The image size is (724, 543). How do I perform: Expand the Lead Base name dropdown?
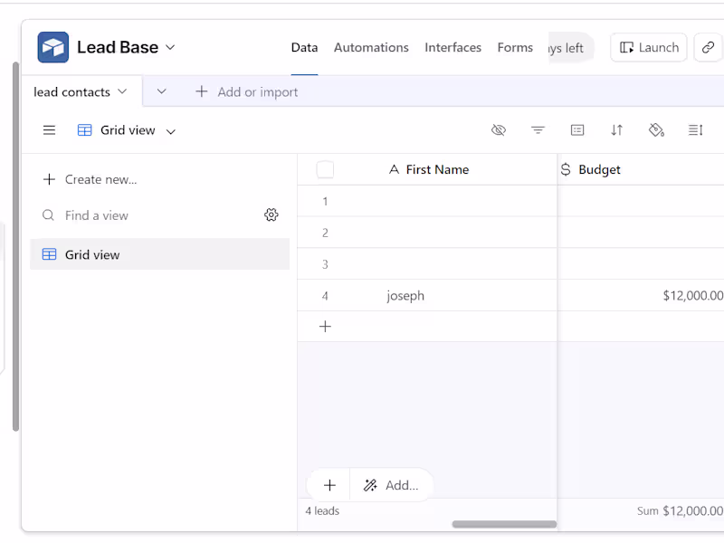pyautogui.click(x=171, y=47)
